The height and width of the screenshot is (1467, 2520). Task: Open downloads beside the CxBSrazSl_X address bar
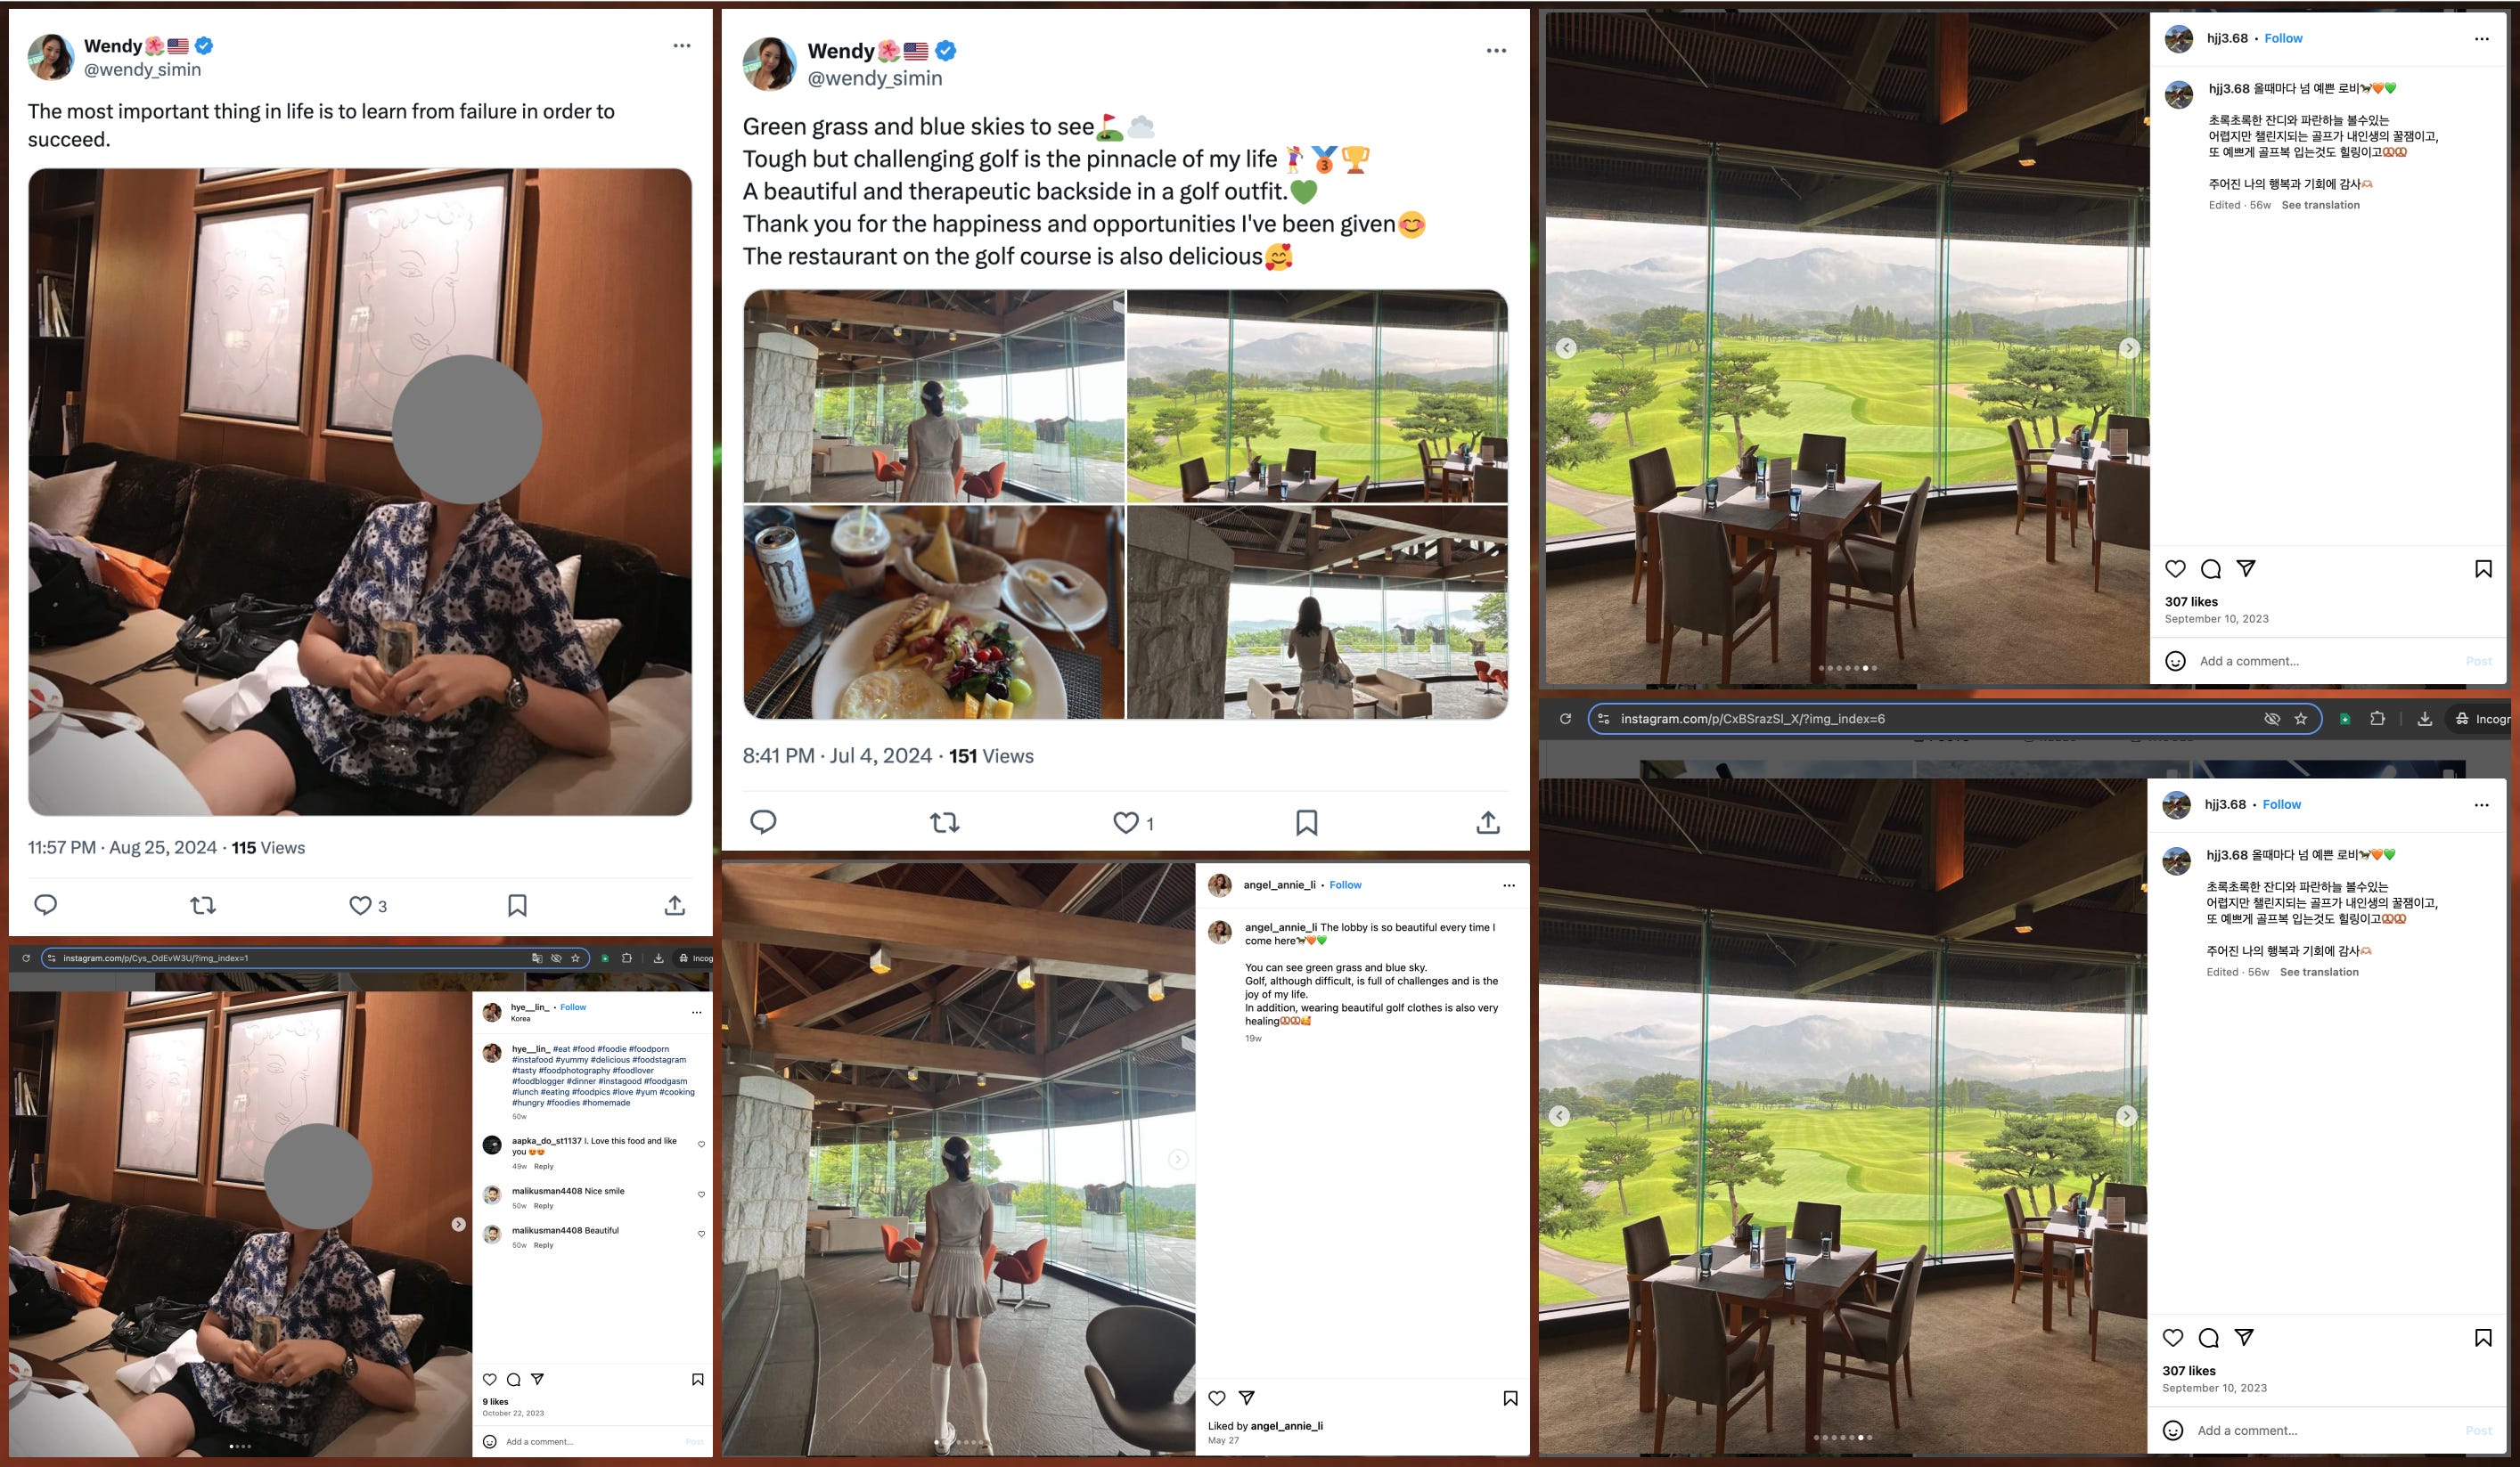(x=2424, y=719)
